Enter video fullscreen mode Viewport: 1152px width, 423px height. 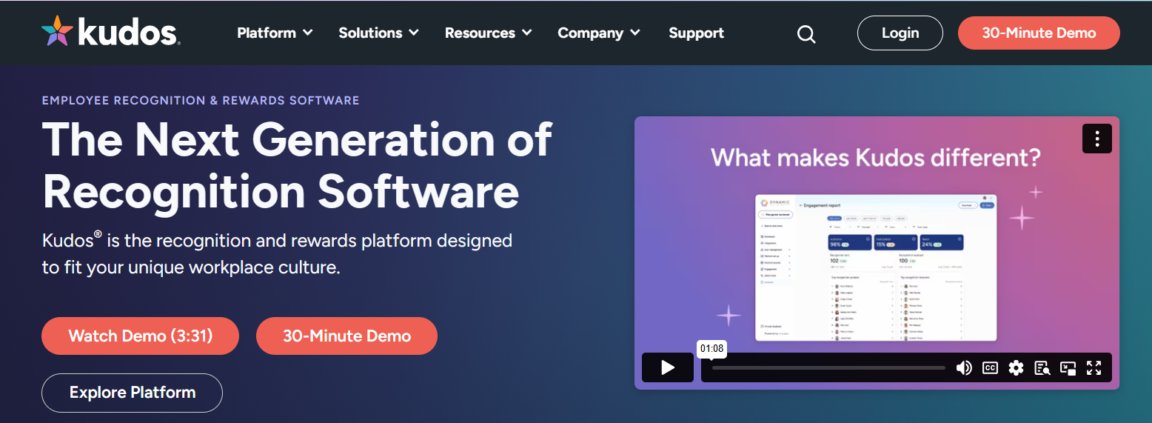point(1094,367)
